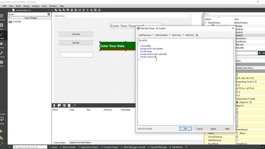265x149 pixels.
Task: Select the Edit Widgets mode icon
Action: [x=56, y=10]
